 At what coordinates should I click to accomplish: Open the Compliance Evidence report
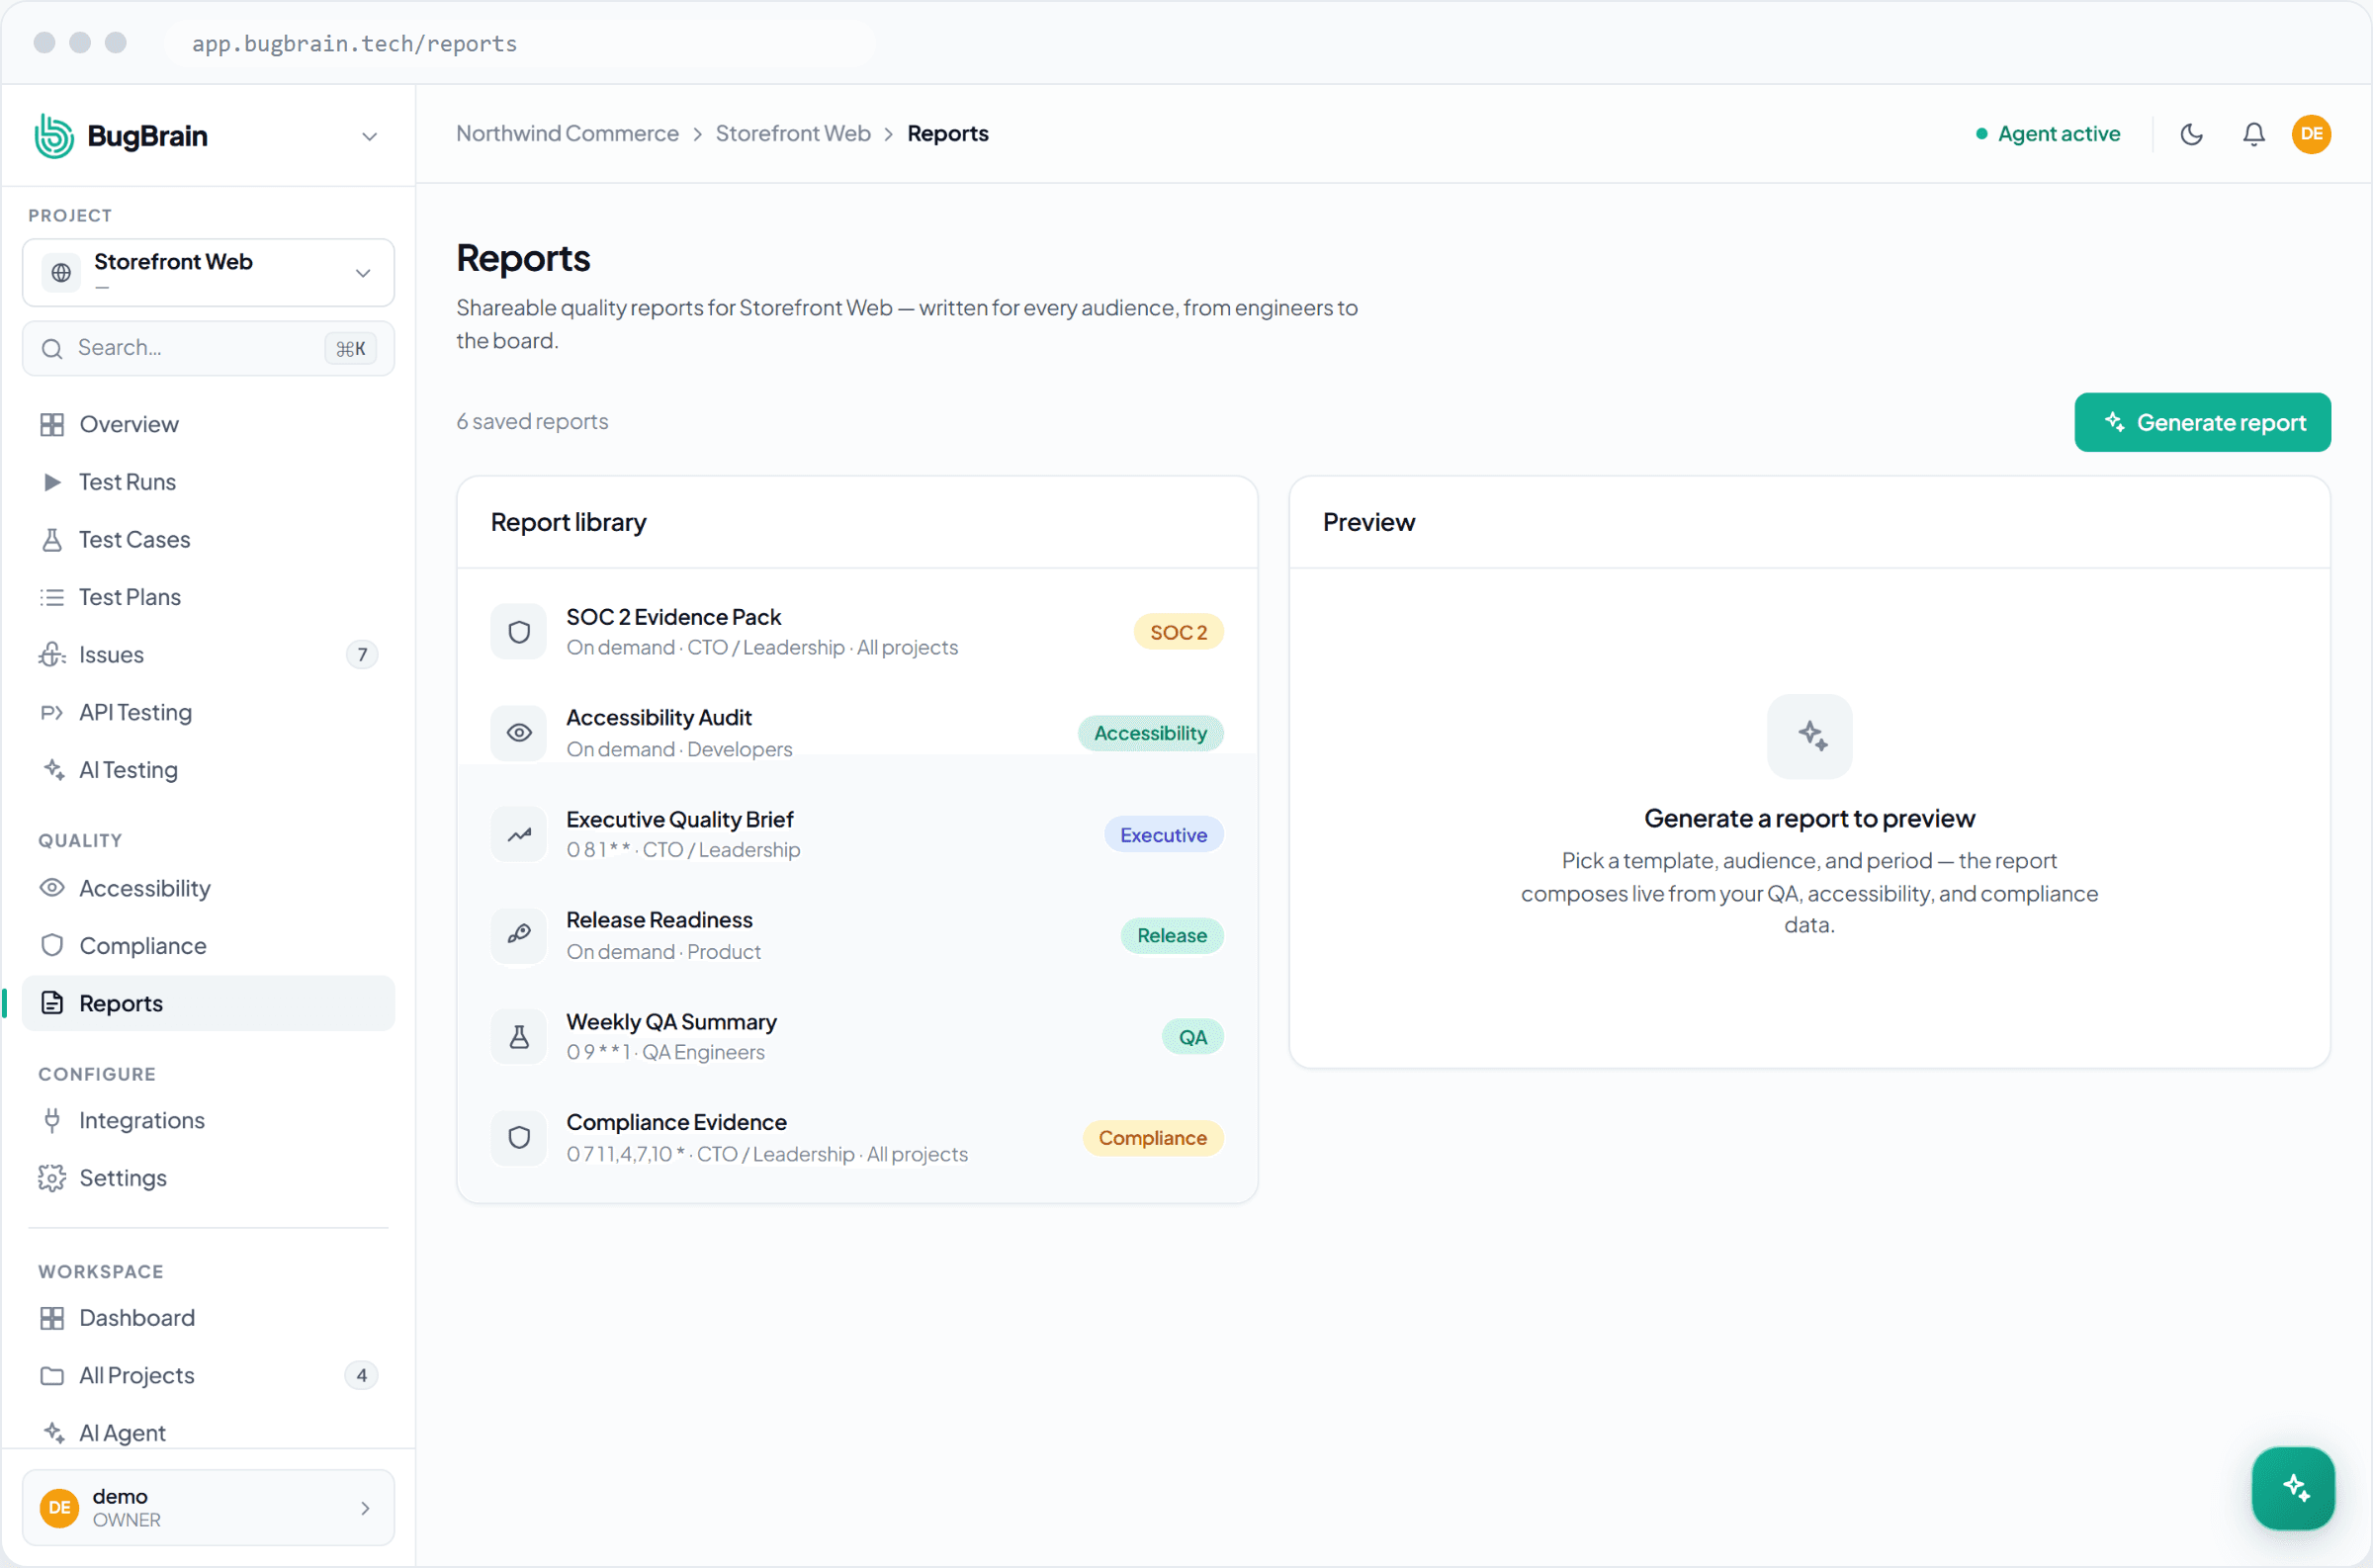[857, 1137]
